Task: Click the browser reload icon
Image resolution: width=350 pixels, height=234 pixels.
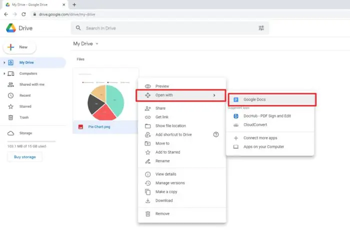Action: [x=23, y=14]
